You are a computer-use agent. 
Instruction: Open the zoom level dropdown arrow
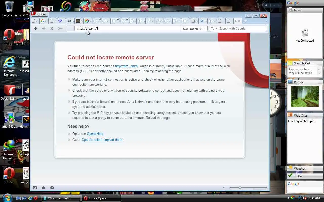(x=224, y=188)
